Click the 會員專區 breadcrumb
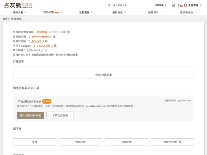 [x=16, y=19]
